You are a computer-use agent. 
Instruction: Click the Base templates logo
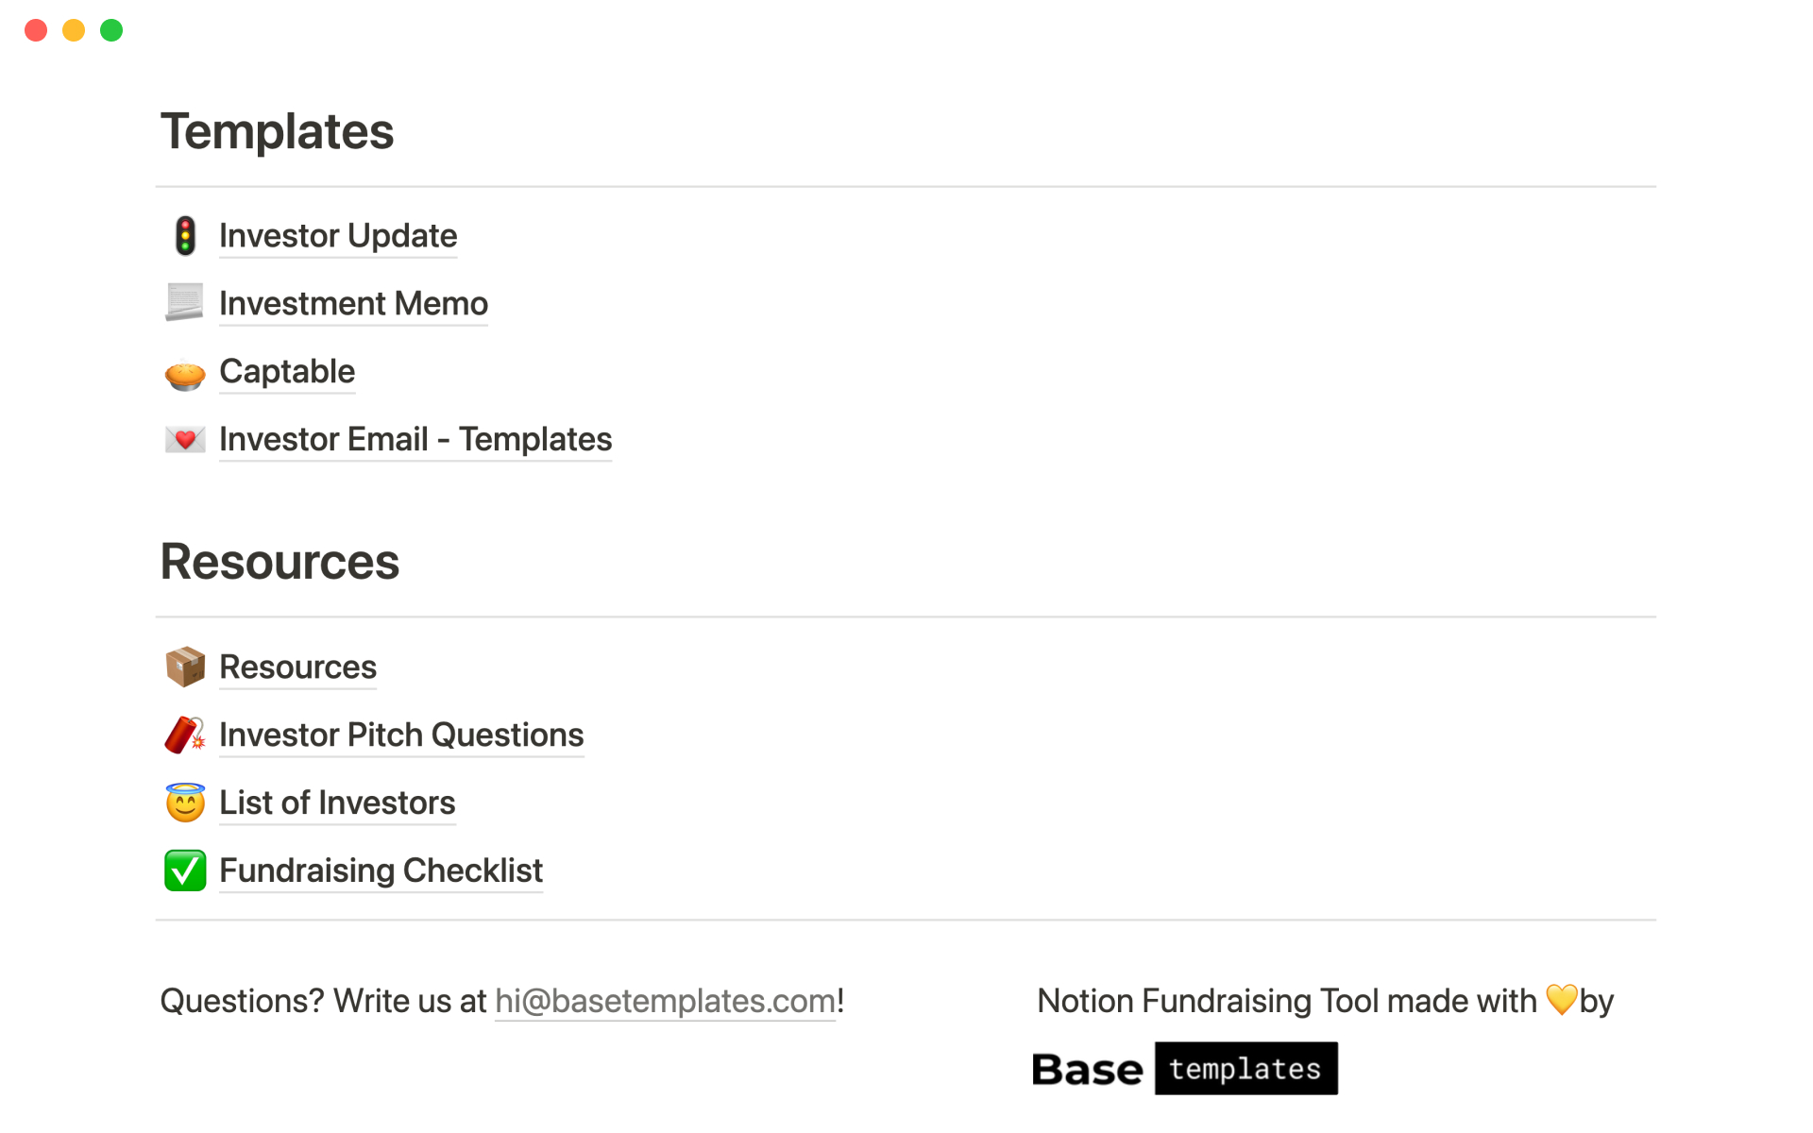(1184, 1069)
